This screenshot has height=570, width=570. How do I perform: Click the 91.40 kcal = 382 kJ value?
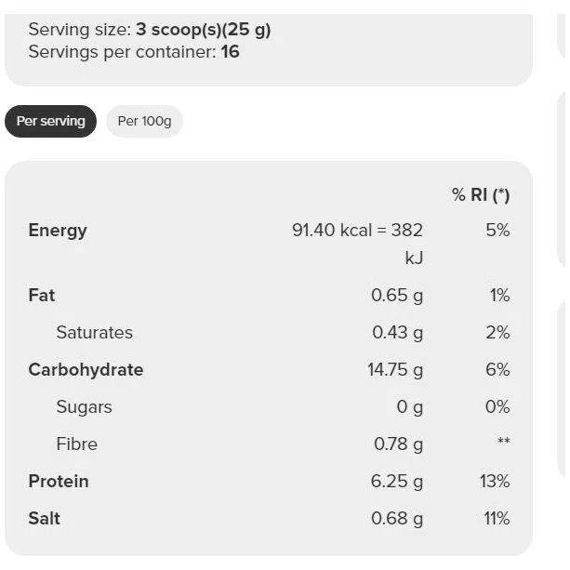pyautogui.click(x=357, y=244)
